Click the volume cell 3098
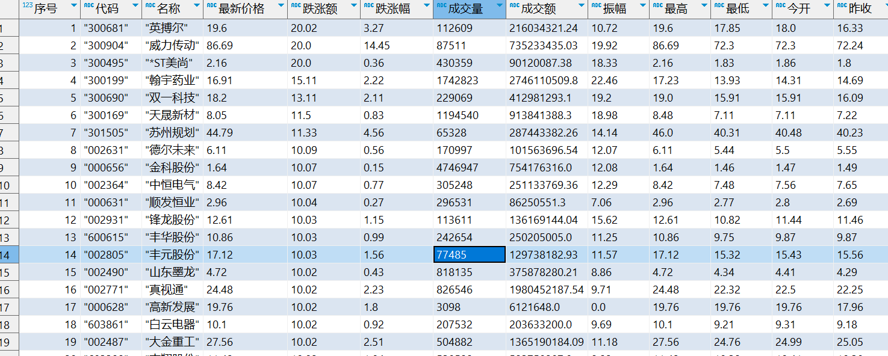Screen dimensions: 888x356 469,307
